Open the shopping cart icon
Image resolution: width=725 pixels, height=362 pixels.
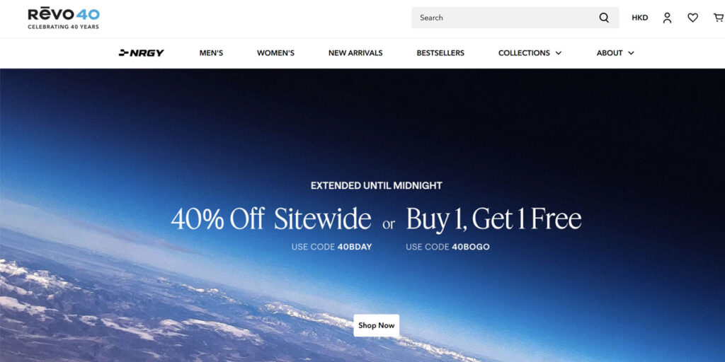pyautogui.click(x=719, y=18)
